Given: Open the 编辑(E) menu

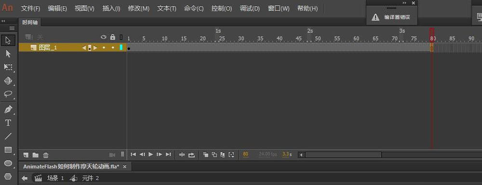Looking at the screenshot, I should click(x=57, y=8).
